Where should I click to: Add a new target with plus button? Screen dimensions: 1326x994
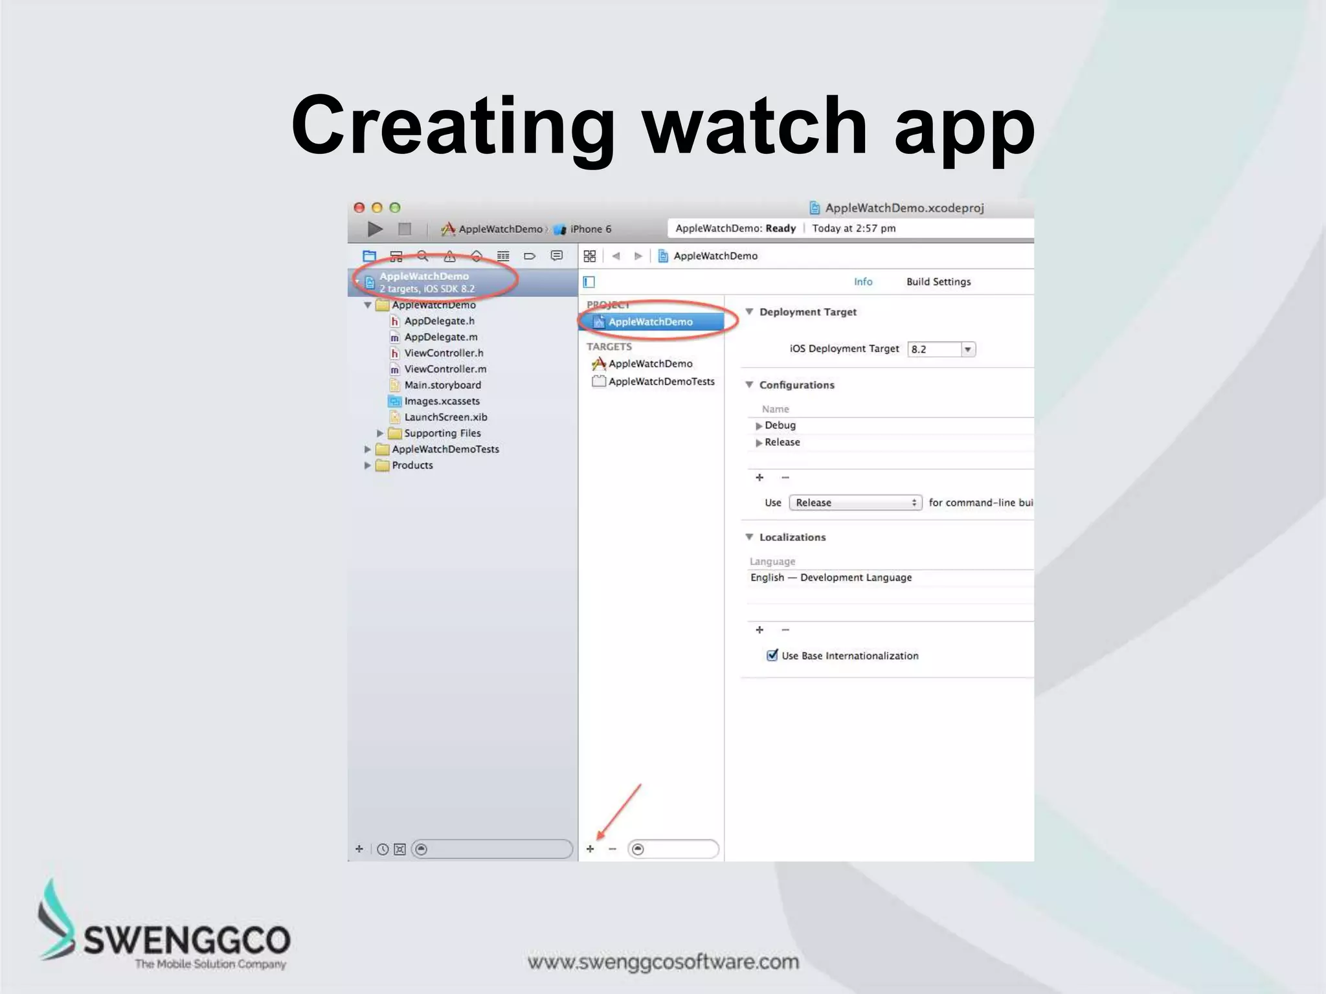(590, 849)
